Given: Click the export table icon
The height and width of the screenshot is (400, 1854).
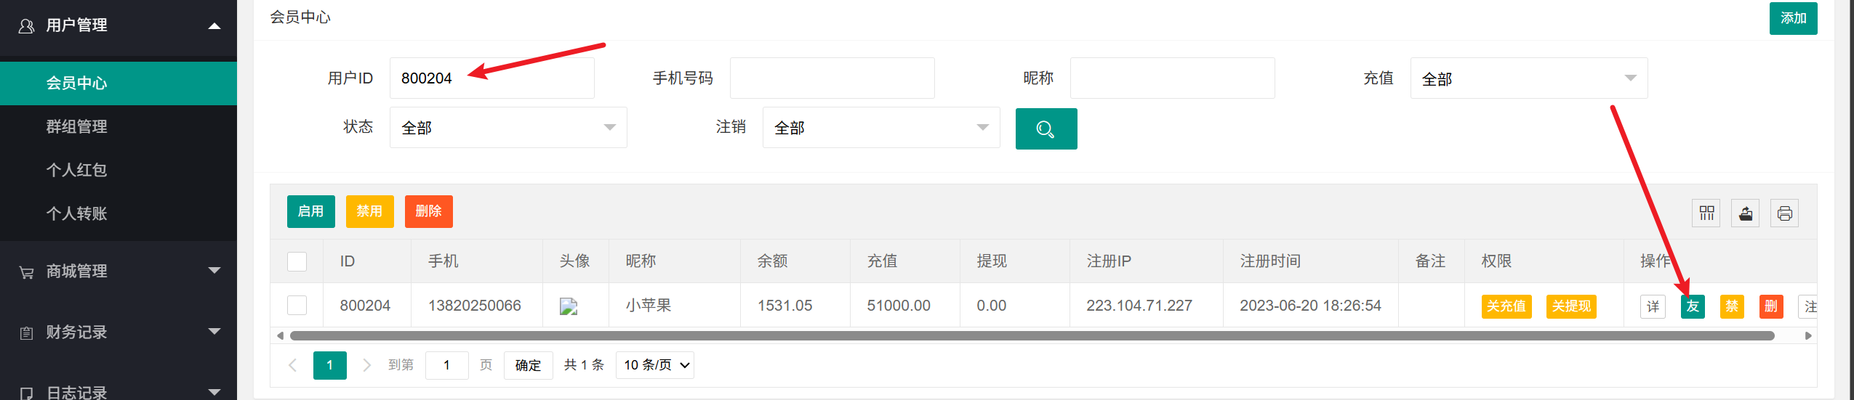Looking at the screenshot, I should coord(1745,213).
